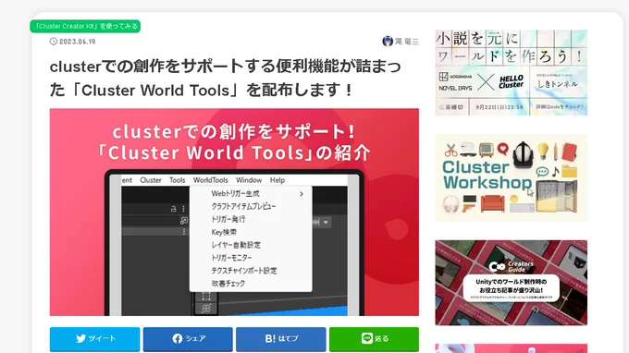Click the lock icon in the Unity panel
629x353 pixels.
(173, 209)
